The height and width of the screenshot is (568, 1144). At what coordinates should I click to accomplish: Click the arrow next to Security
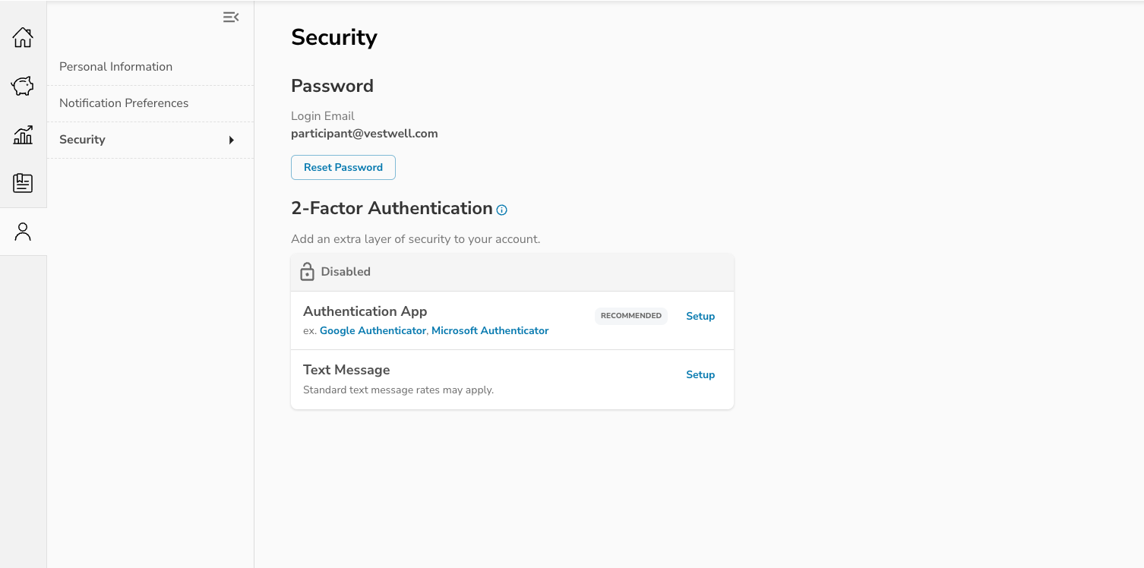(231, 140)
